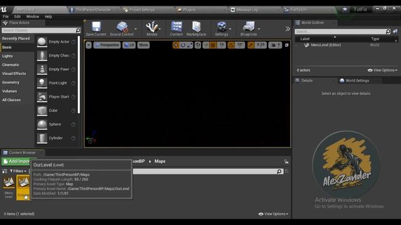Open camera speed 4 dropdown
The width and height of the screenshot is (401, 225).
point(275,45)
